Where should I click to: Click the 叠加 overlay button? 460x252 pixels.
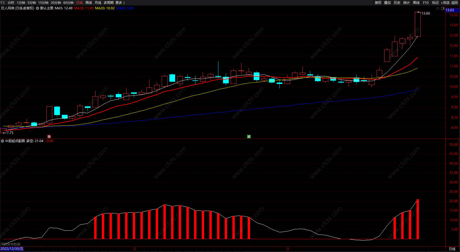coord(387,3)
